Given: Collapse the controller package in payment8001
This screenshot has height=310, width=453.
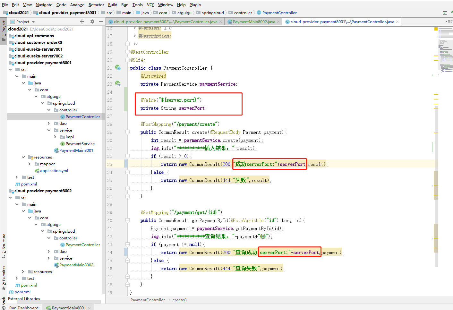Looking at the screenshot, I should pyautogui.click(x=49, y=110).
